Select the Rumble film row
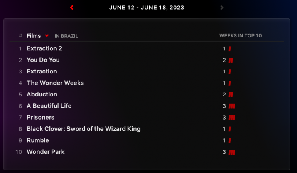Viewport: 297px width, 173px height. click(x=38, y=141)
